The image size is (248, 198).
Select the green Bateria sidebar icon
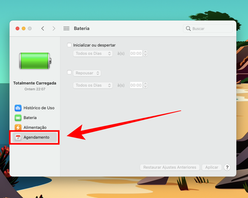click(x=18, y=118)
